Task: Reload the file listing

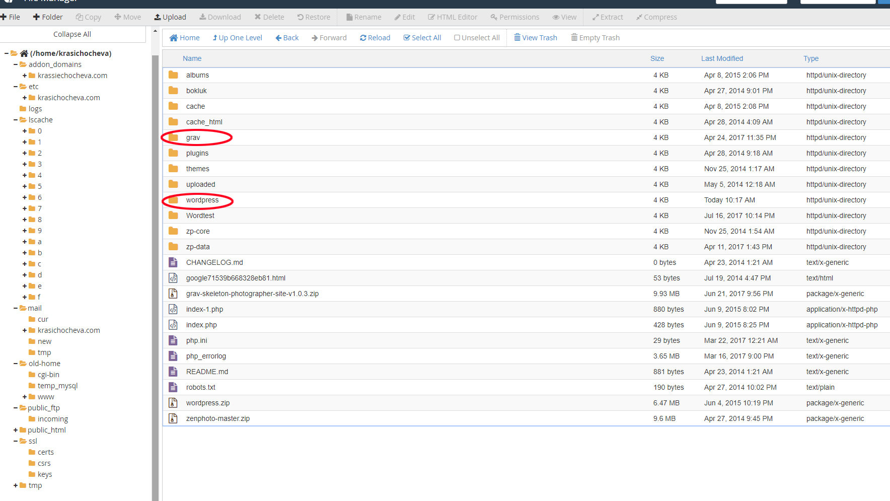Action: [375, 38]
